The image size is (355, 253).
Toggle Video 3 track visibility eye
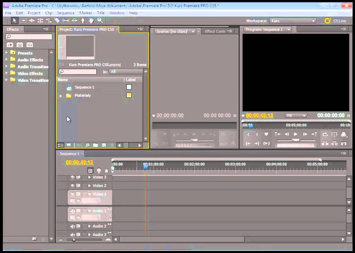73,177
